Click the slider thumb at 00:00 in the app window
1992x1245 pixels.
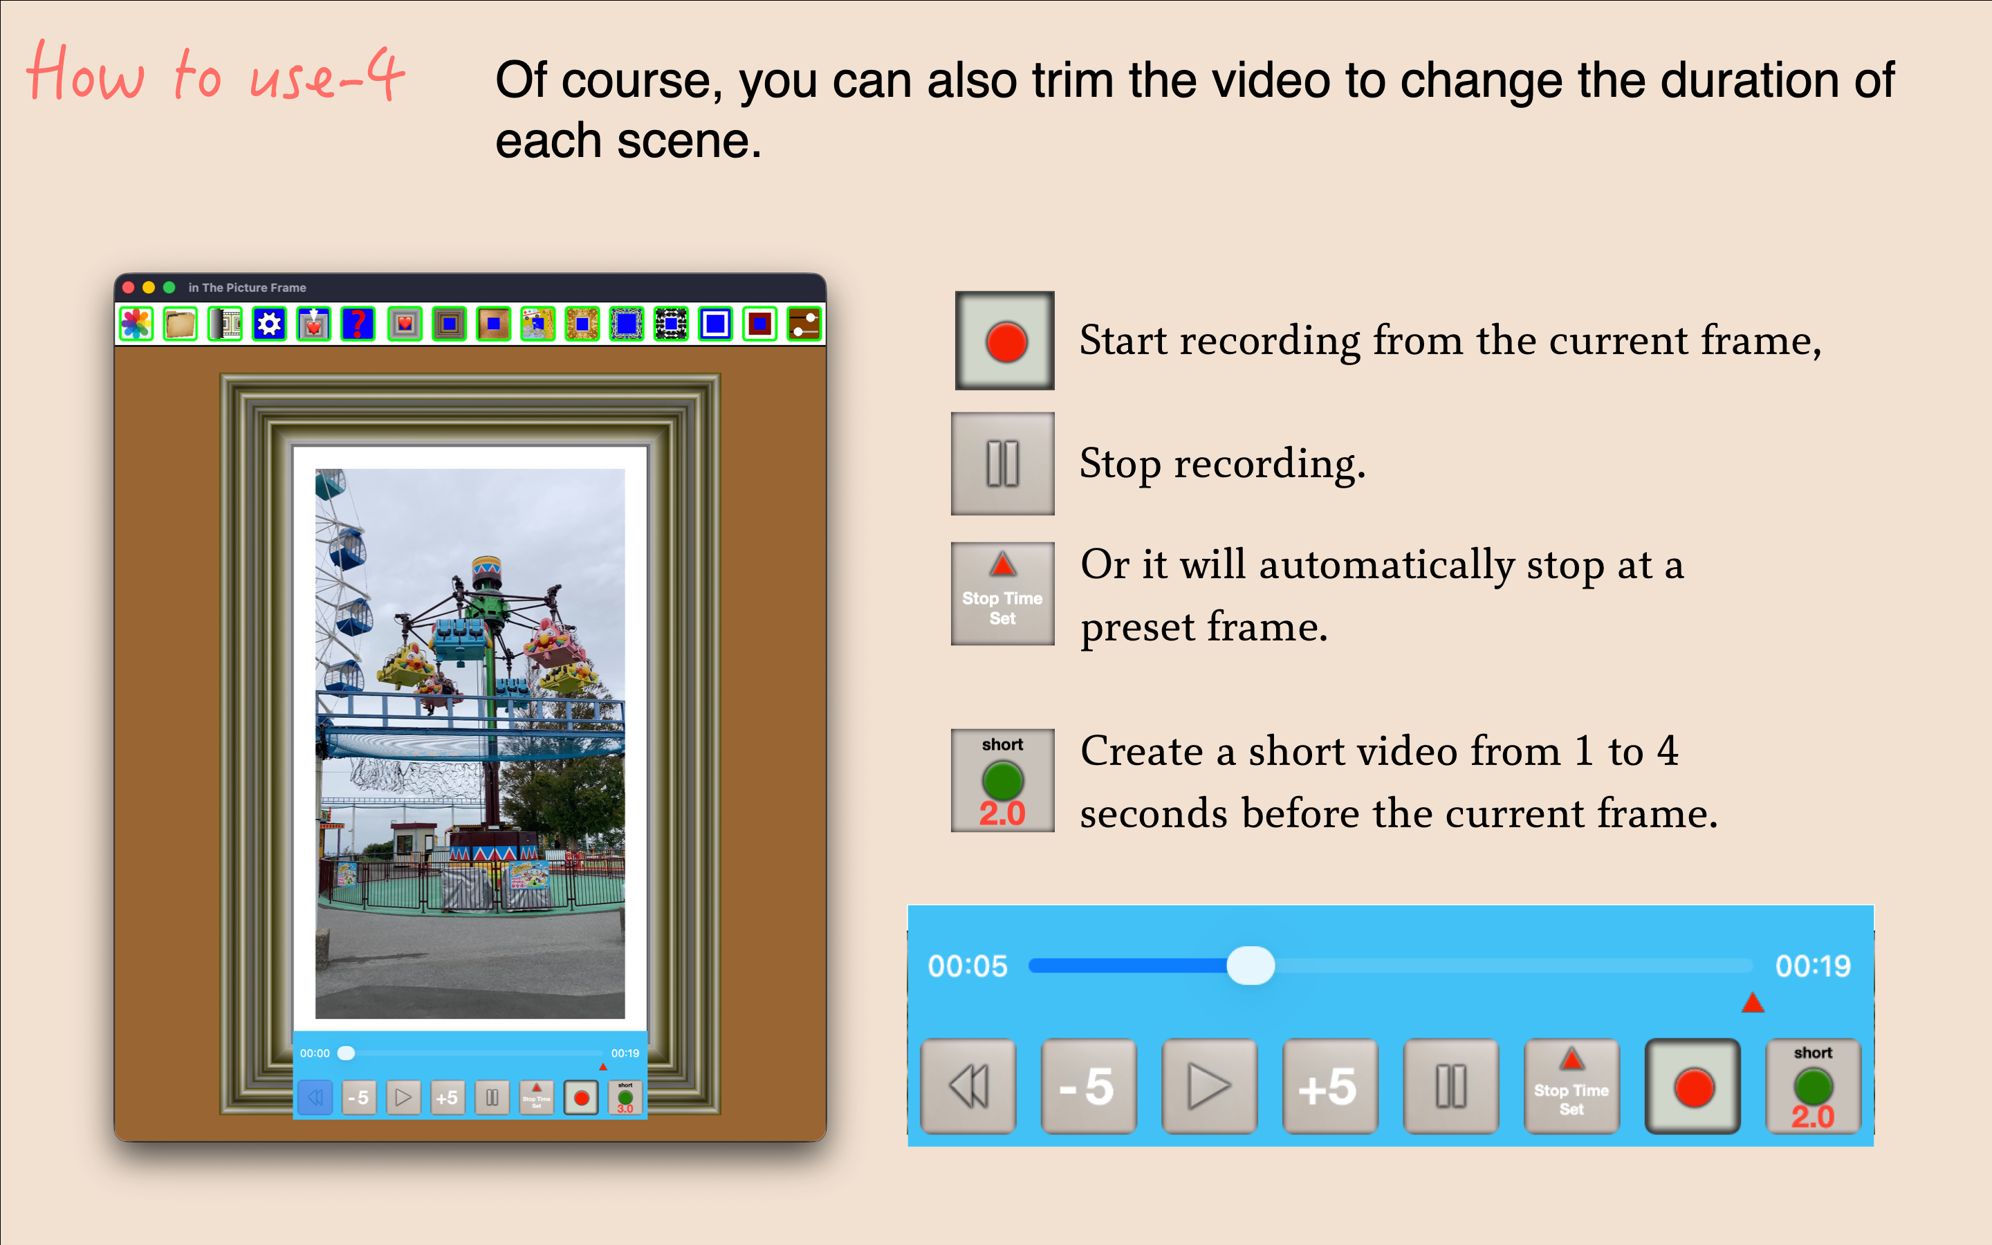tap(347, 1053)
